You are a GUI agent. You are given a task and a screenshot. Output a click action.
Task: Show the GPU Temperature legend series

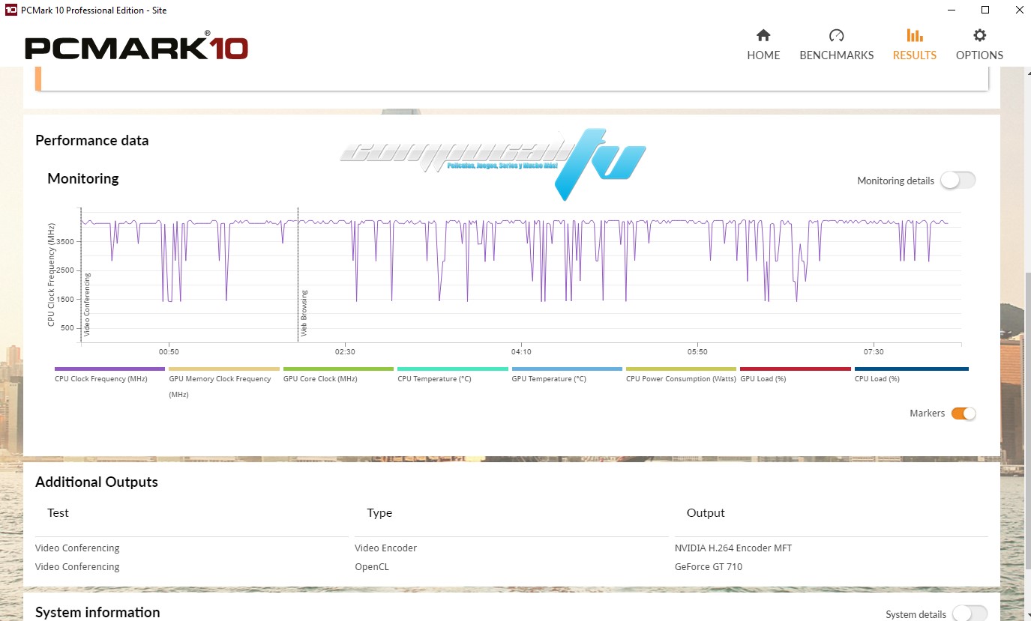[567, 369]
